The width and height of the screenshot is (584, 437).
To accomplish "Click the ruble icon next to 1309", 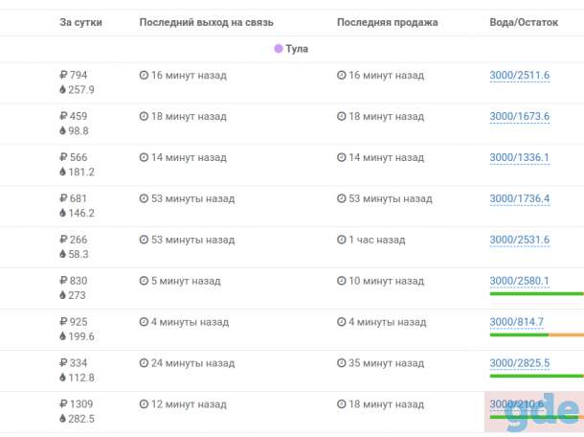I will 63,403.
